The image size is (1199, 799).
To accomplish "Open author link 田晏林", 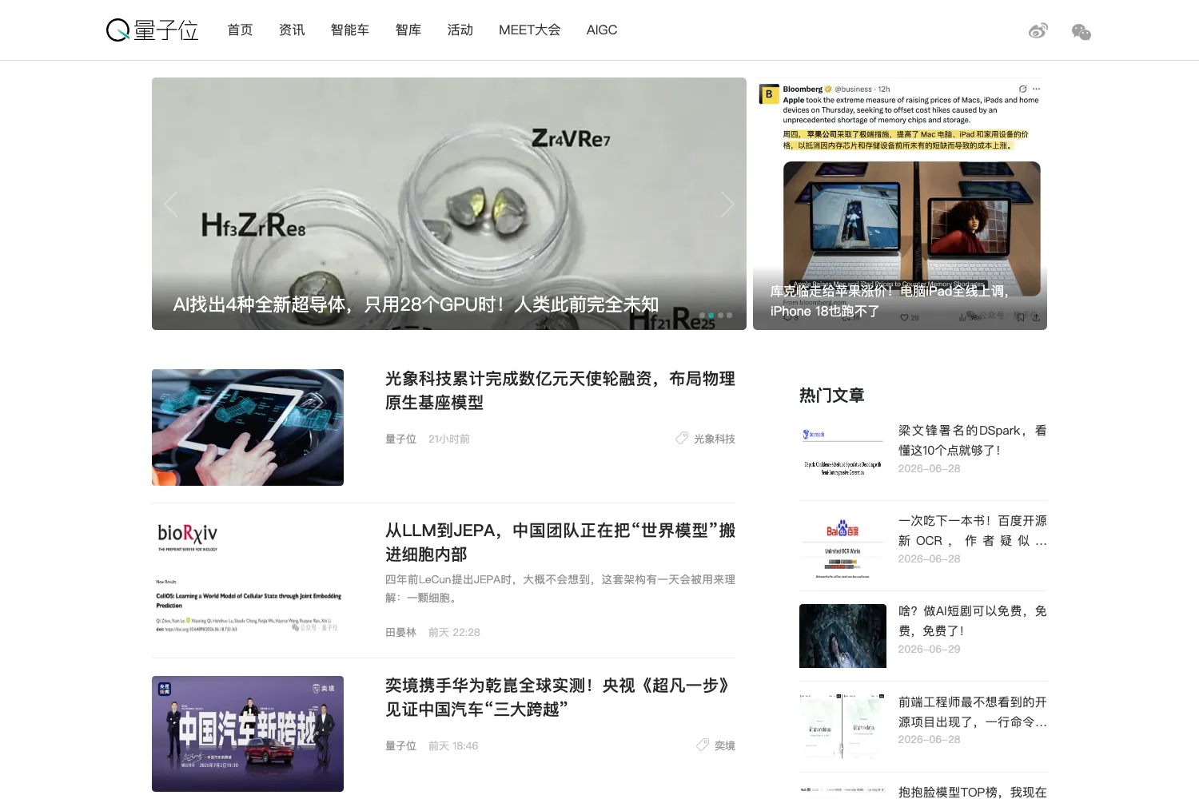I will [x=400, y=632].
